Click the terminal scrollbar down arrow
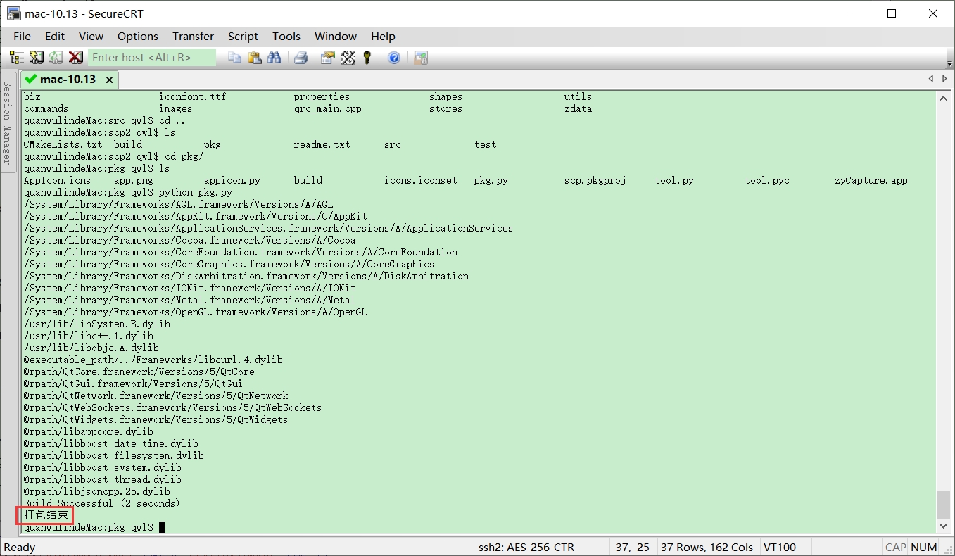This screenshot has width=955, height=556. 944,526
